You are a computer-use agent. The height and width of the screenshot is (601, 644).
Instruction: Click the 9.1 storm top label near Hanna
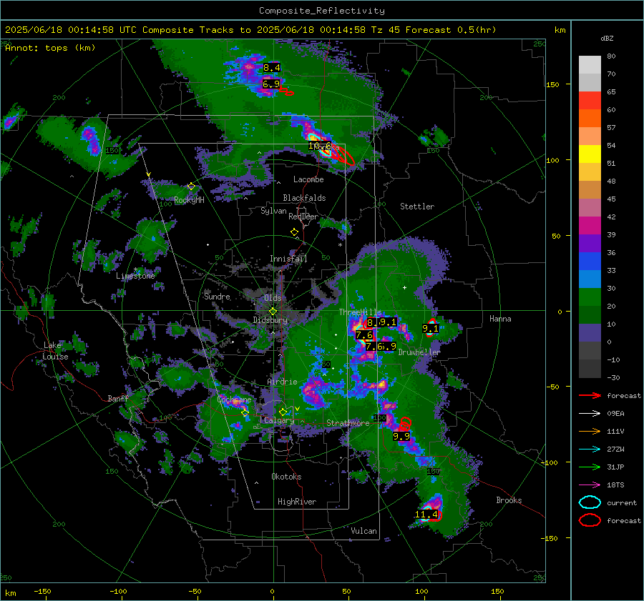[x=430, y=328]
